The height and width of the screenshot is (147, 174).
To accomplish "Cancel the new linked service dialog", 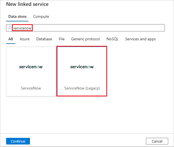I will [x=157, y=141].
